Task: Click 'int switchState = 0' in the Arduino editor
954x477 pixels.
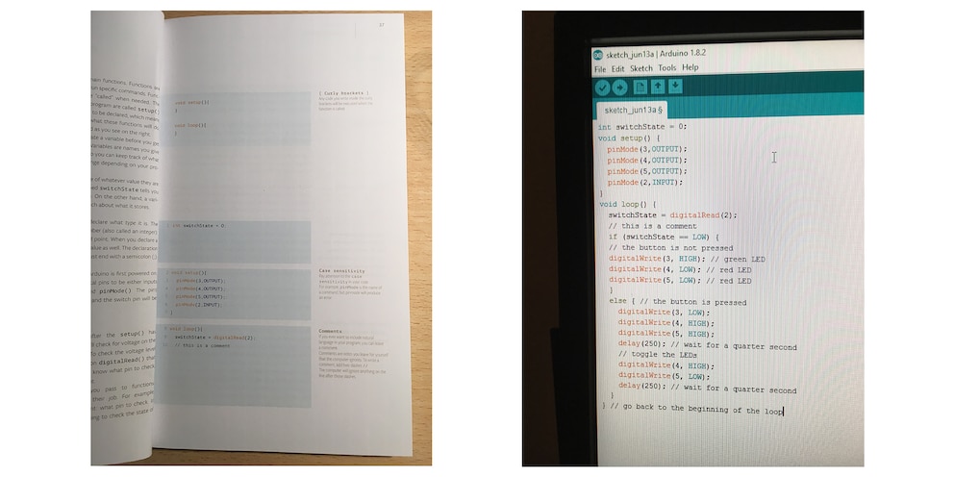Action: pyautogui.click(x=642, y=127)
